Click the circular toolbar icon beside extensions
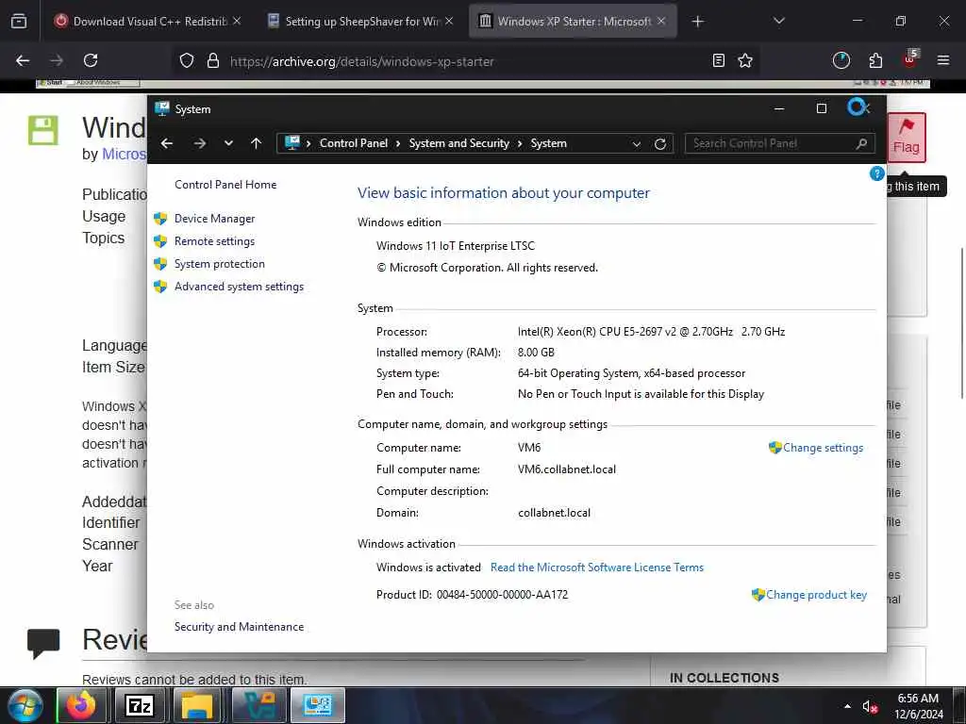 [841, 60]
